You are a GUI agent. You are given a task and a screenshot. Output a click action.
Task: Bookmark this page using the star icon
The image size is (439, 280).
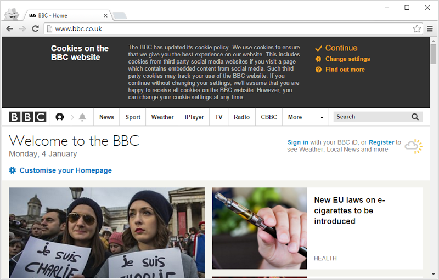pos(417,28)
